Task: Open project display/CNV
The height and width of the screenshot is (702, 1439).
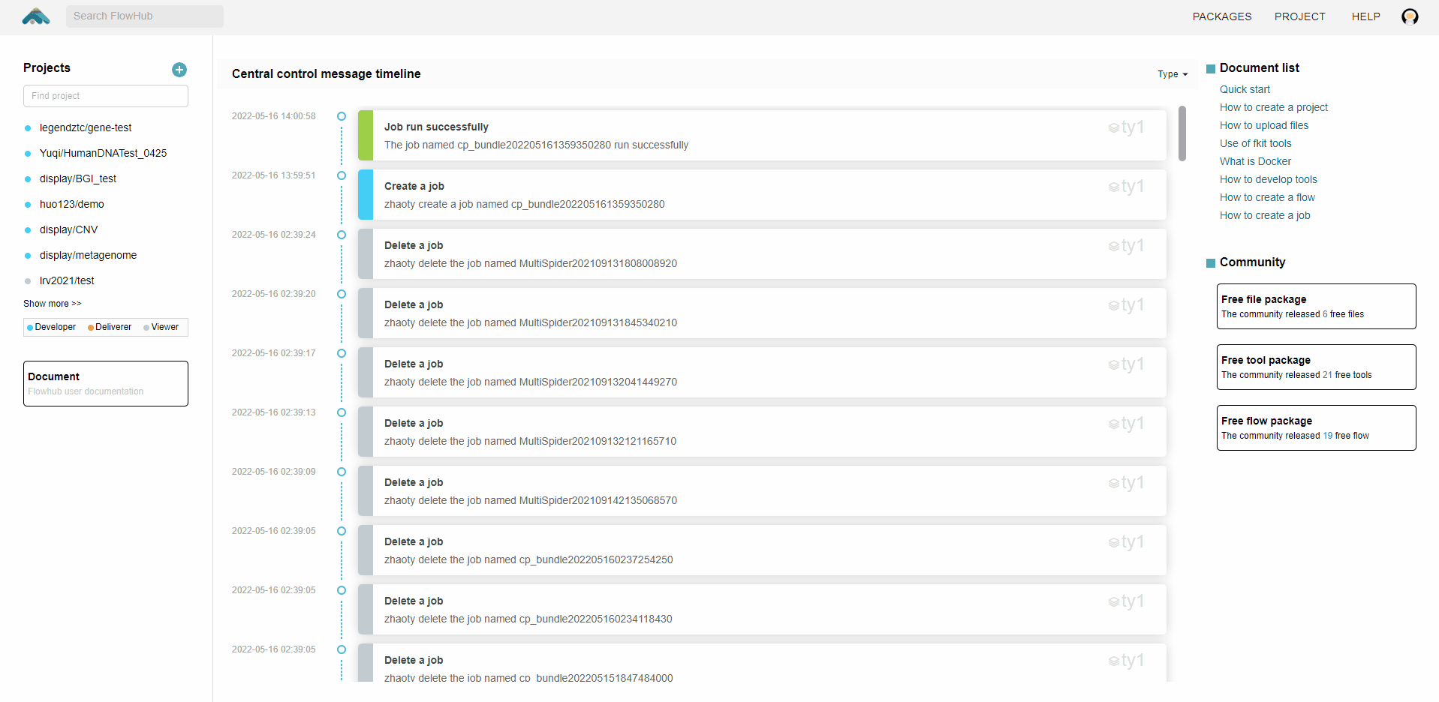Action: click(x=68, y=229)
